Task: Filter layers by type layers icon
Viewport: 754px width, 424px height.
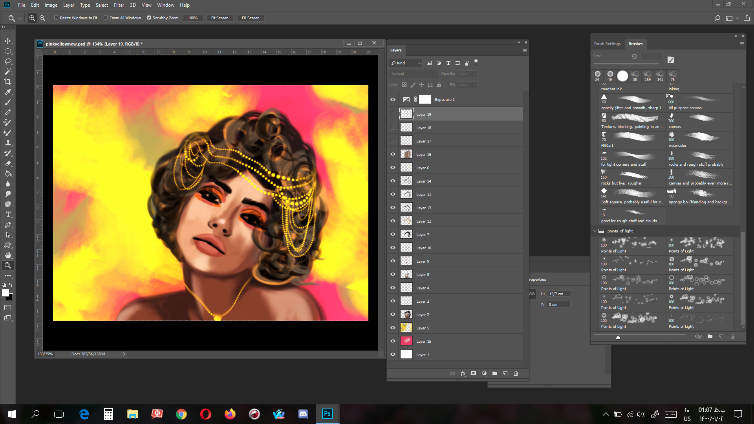Action: click(448, 63)
